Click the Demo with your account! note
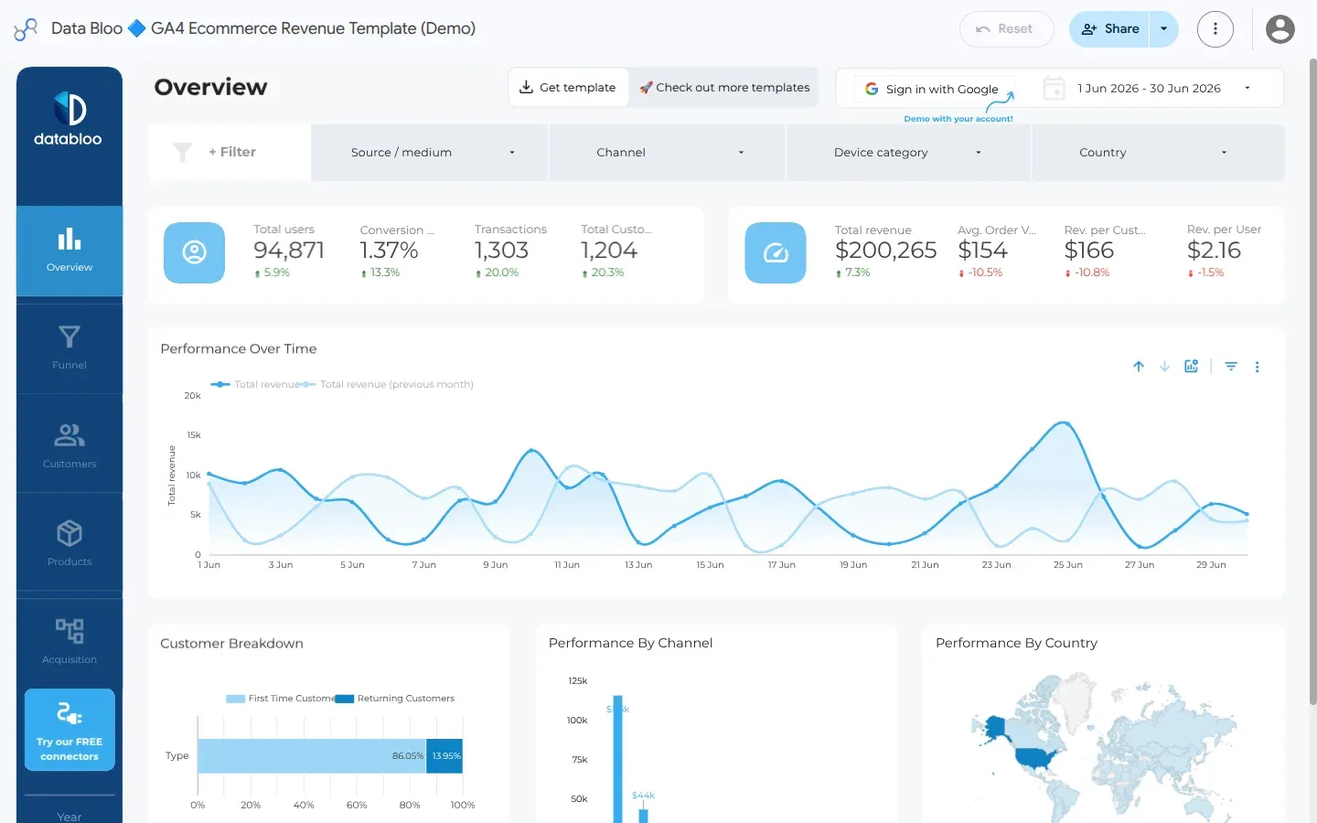This screenshot has width=1317, height=823. pos(958,119)
